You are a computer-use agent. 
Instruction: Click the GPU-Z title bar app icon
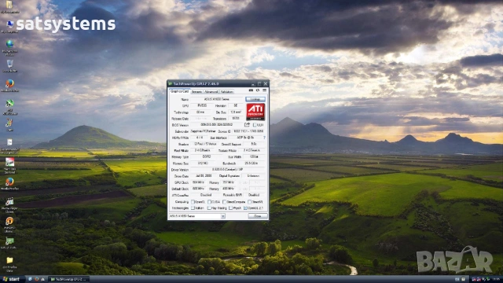(x=170, y=84)
